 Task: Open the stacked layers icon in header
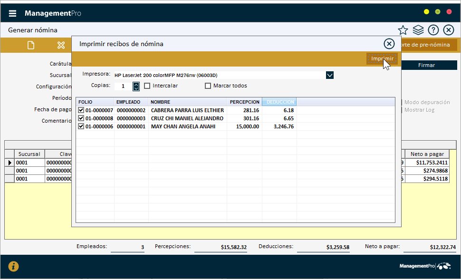[418, 29]
